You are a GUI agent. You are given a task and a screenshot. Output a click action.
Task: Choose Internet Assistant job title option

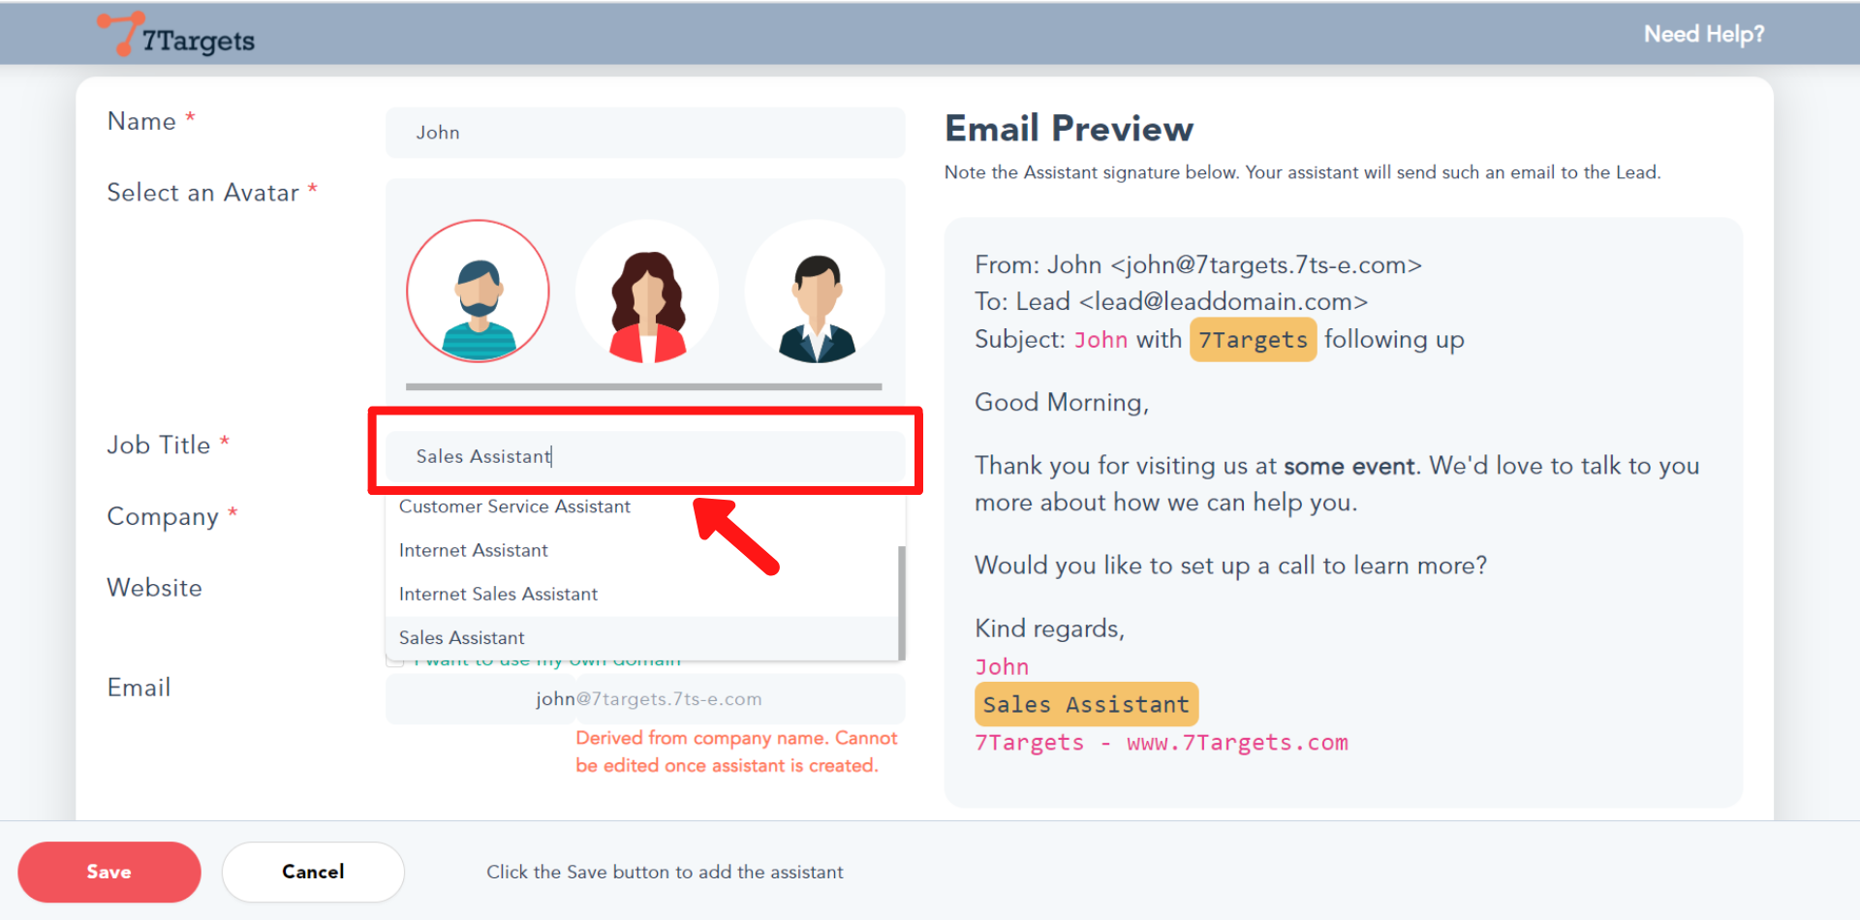474,550
